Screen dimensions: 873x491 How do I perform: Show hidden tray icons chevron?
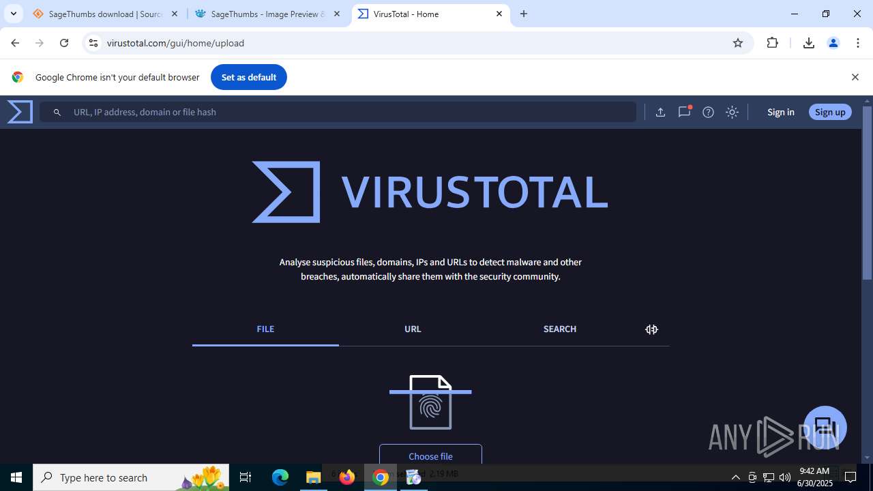(735, 477)
